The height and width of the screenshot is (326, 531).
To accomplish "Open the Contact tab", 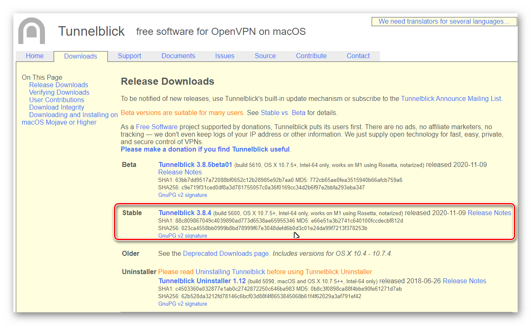I will point(358,56).
